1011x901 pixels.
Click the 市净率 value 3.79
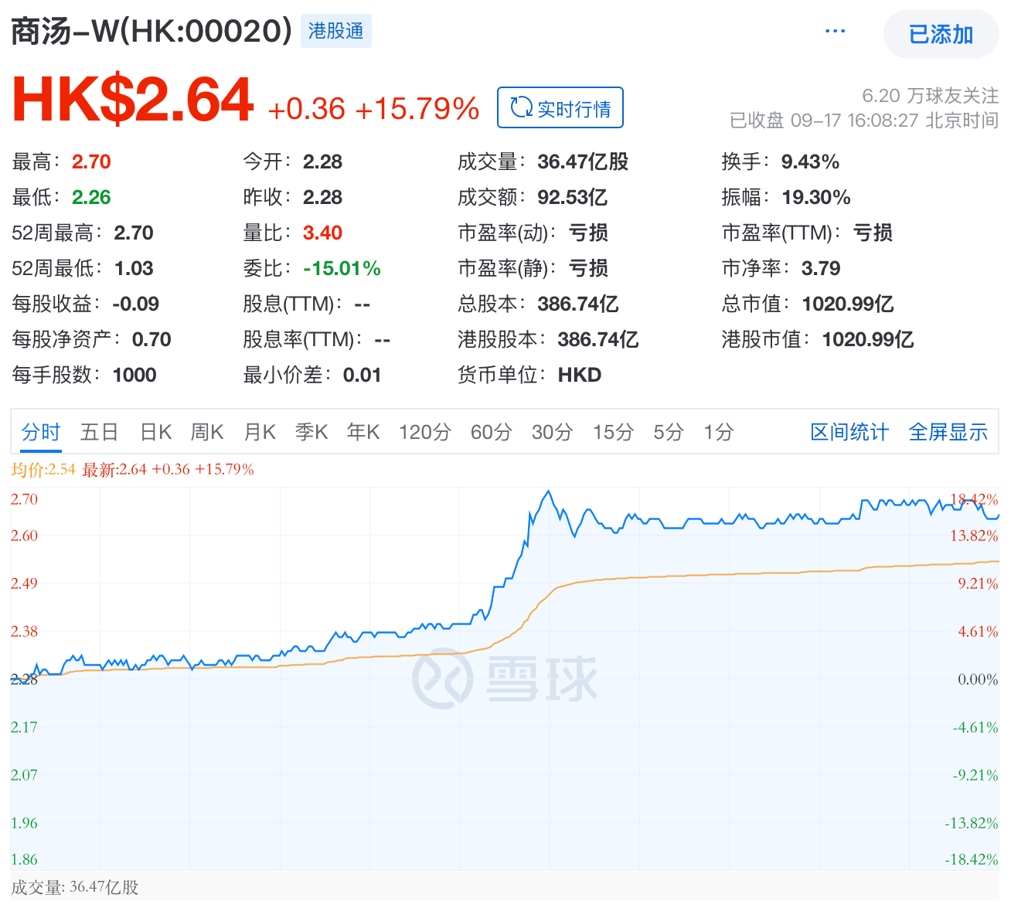coord(821,268)
